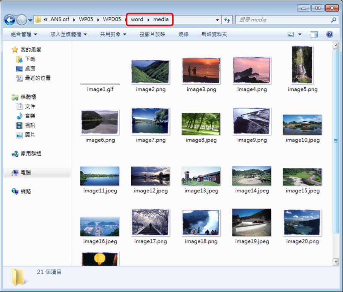
Task: Select image16.jpeg harbor thumbnail
Action: (100, 226)
